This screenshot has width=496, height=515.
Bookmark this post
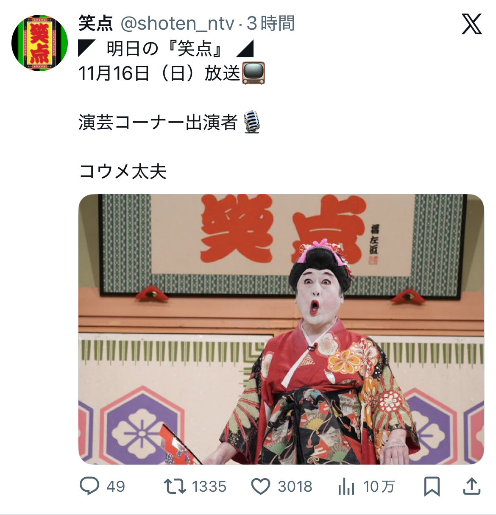(432, 487)
